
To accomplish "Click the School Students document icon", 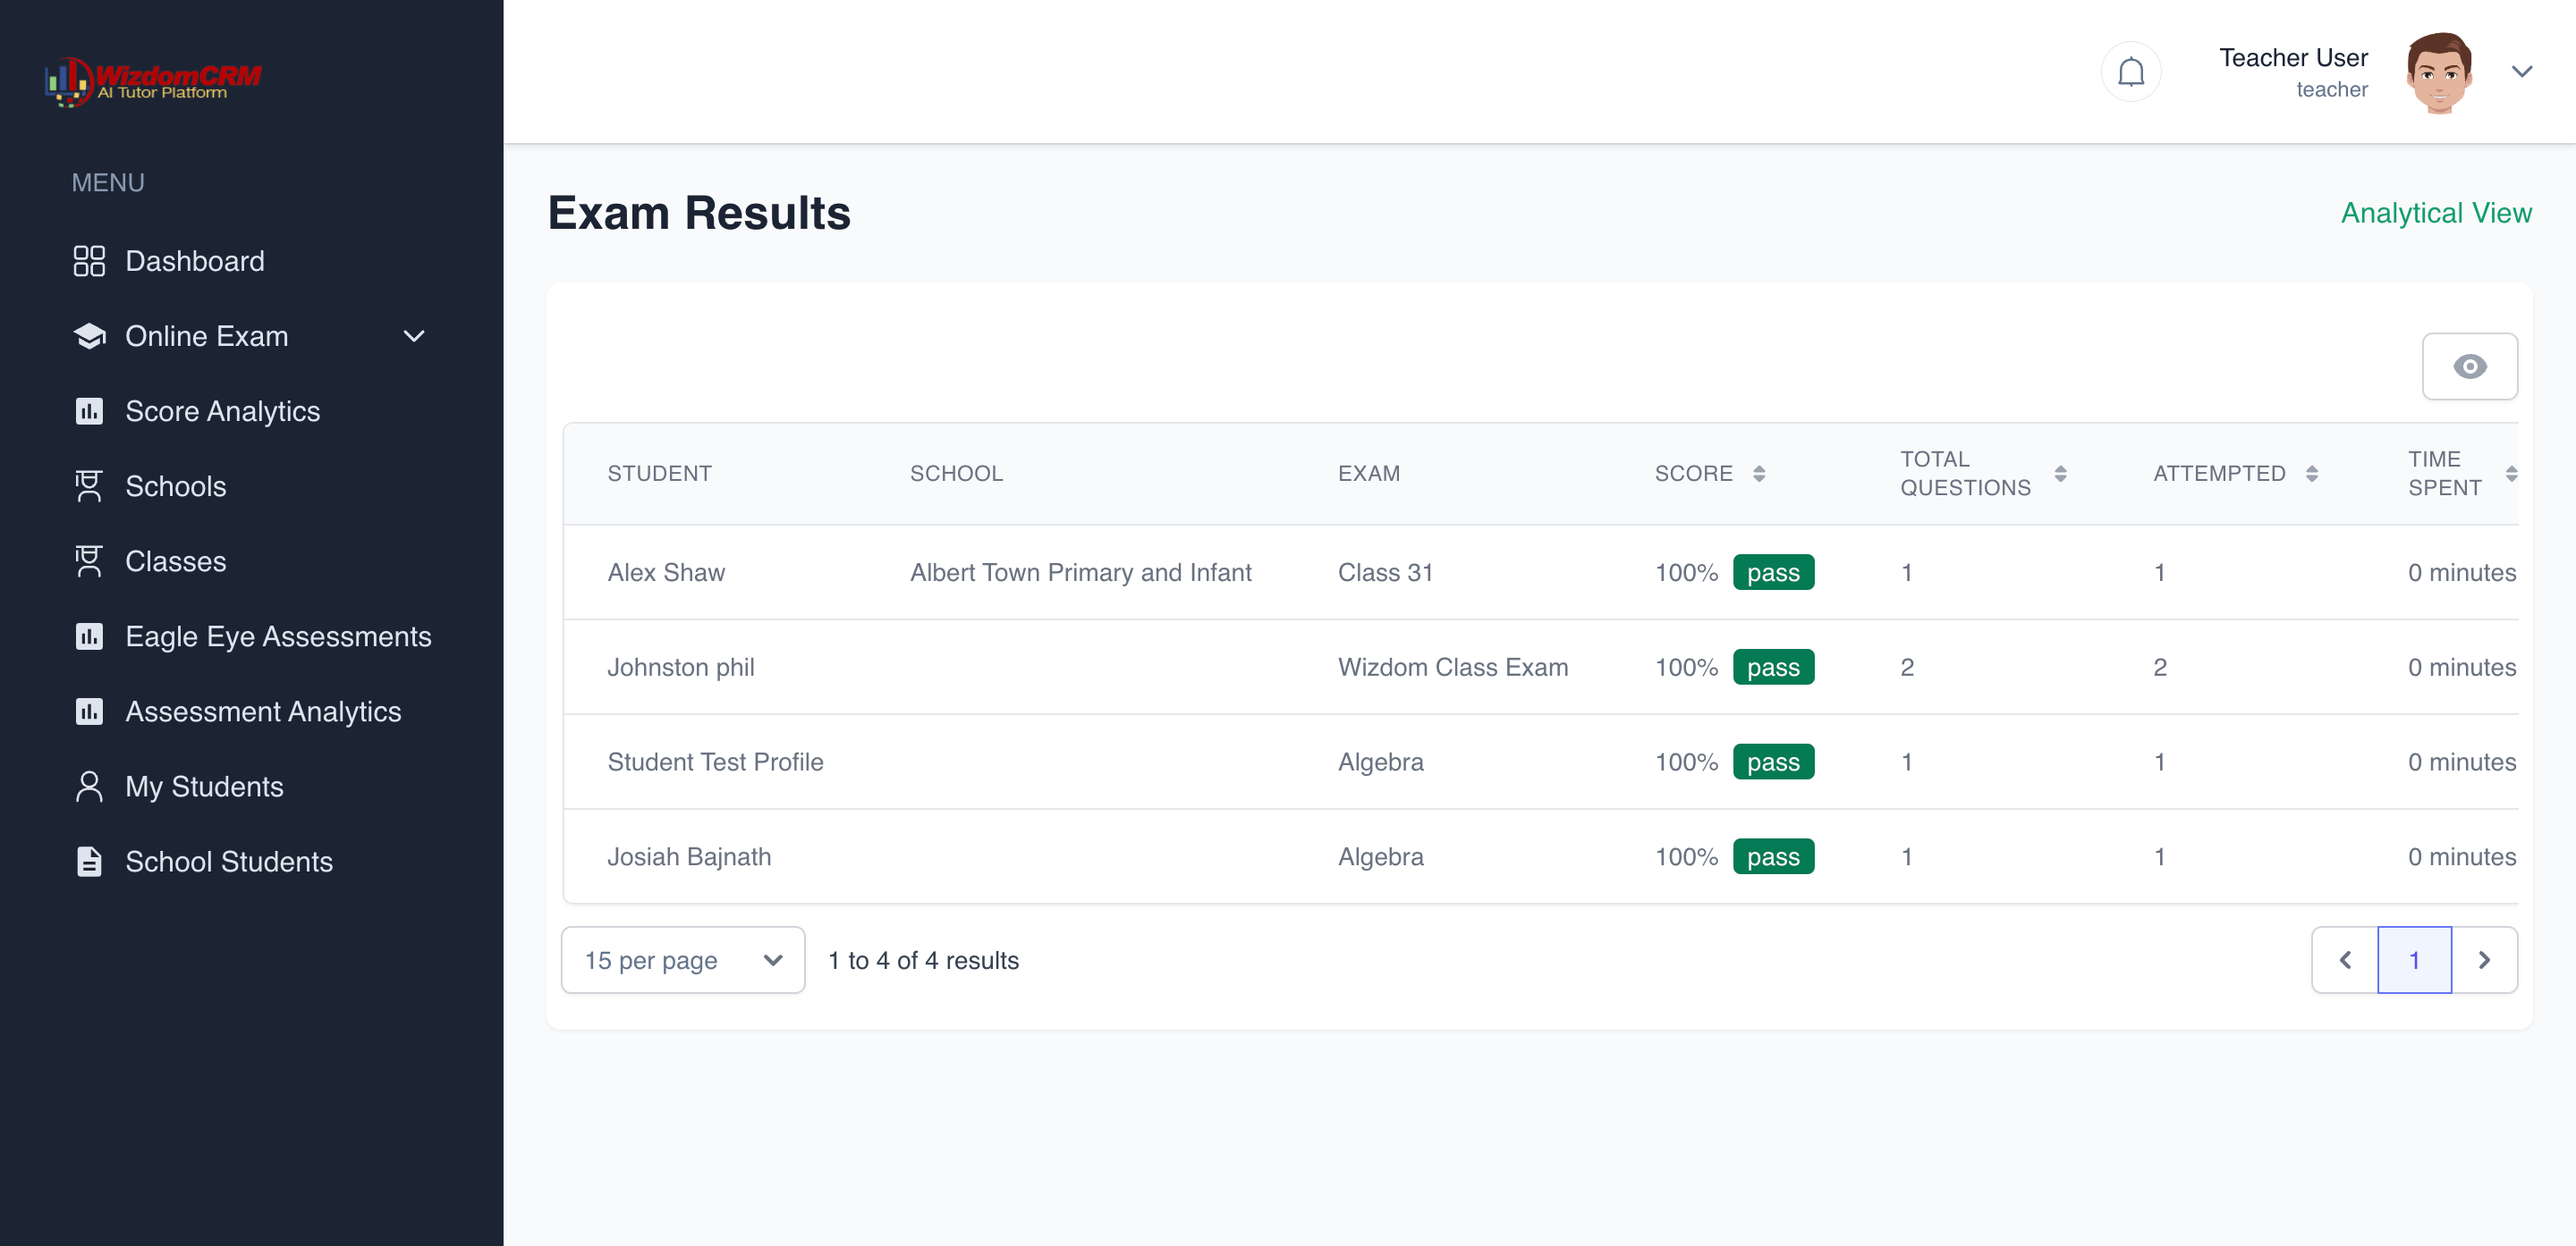I will pyautogui.click(x=89, y=862).
